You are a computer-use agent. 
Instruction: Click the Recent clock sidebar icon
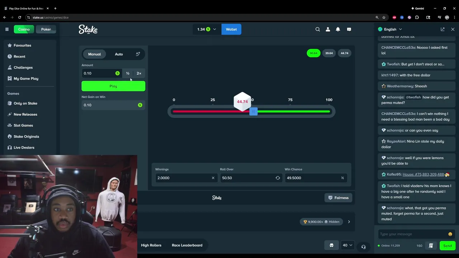pyautogui.click(x=10, y=56)
